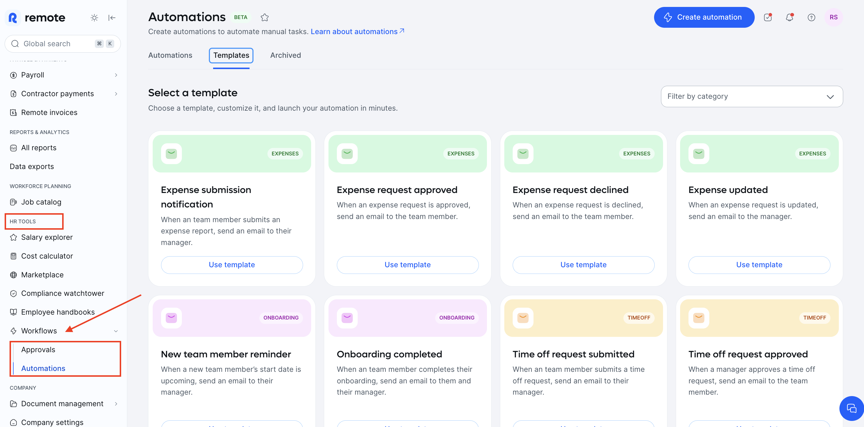Image resolution: width=864 pixels, height=427 pixels.
Task: Select Automations in the sidebar
Action: point(43,368)
